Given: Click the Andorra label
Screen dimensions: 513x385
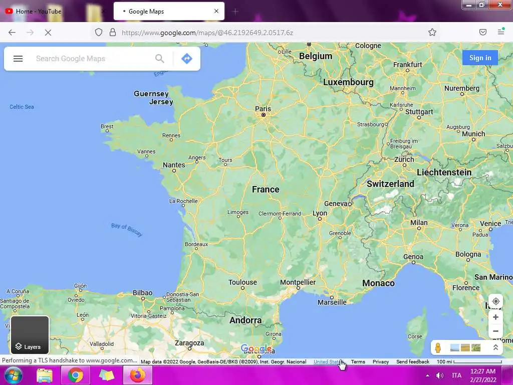Looking at the screenshot, I should (x=245, y=320).
